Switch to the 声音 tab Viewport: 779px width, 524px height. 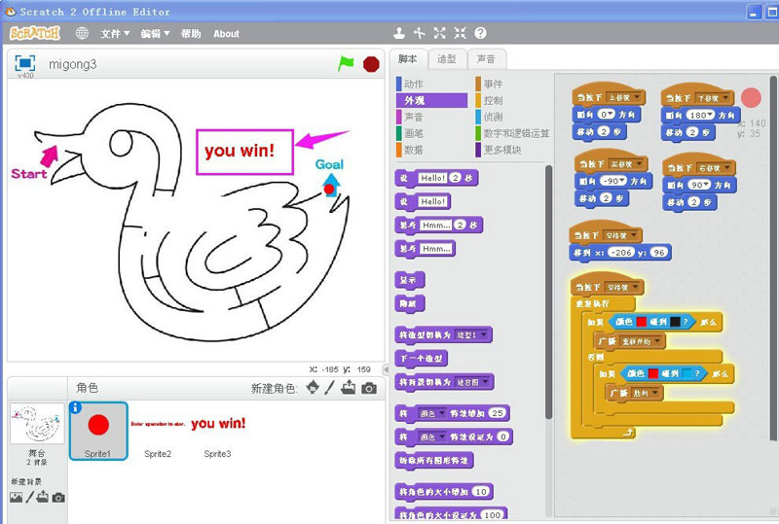(486, 59)
